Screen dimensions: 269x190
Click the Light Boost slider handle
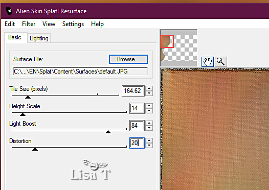click(x=108, y=132)
